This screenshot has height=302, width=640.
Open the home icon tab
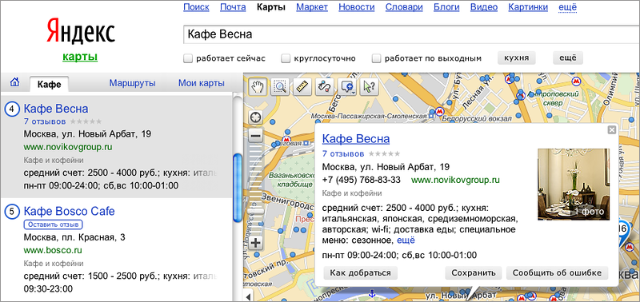(x=14, y=83)
